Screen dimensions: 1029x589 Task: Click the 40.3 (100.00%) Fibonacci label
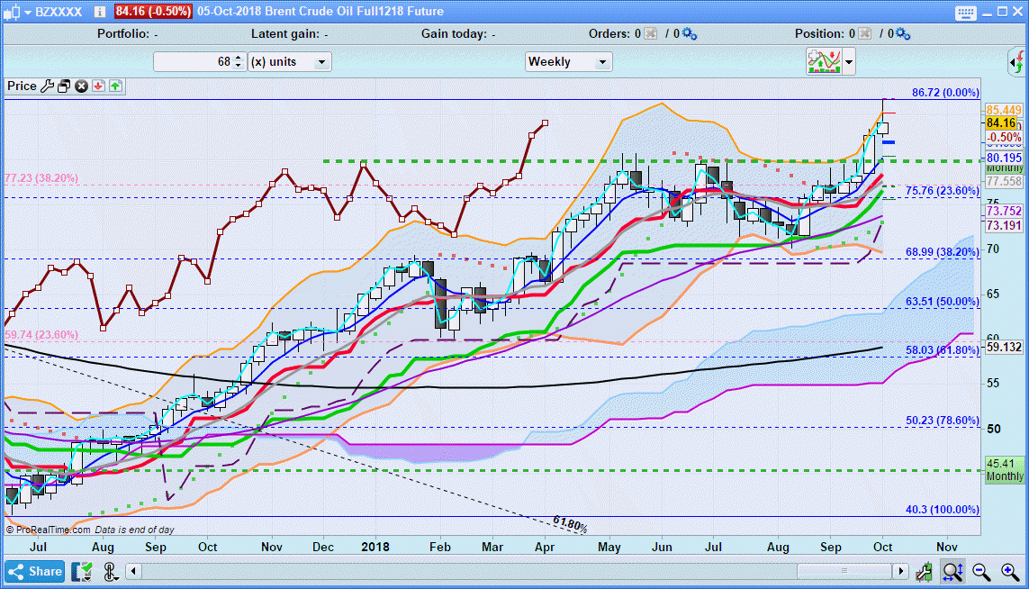tap(943, 510)
